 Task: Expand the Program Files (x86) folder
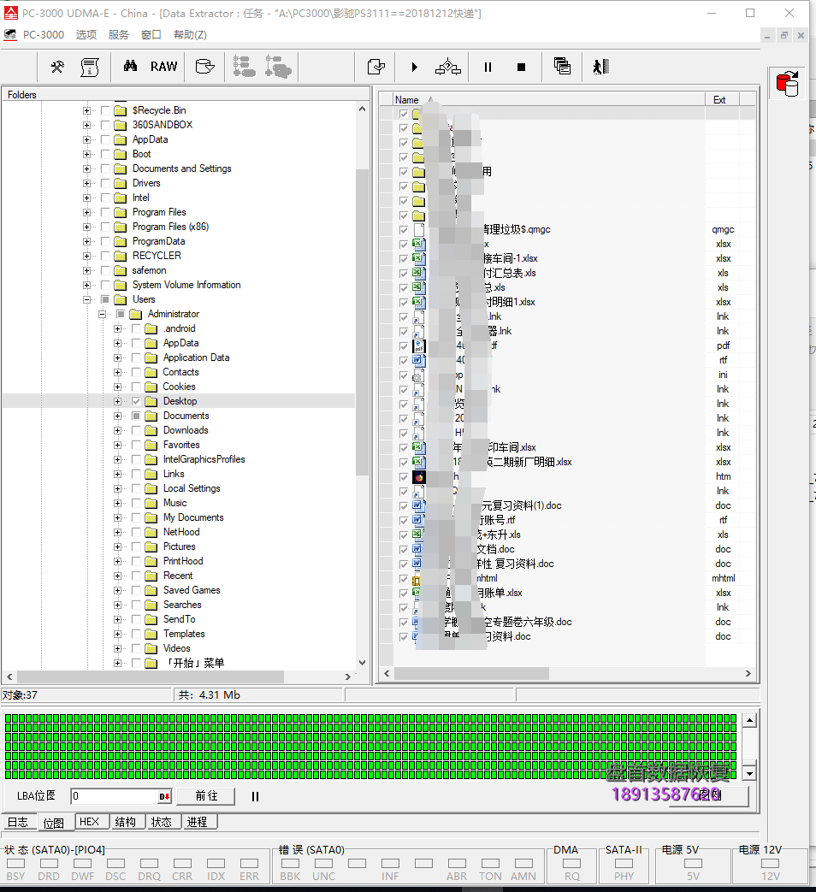pyautogui.click(x=86, y=227)
